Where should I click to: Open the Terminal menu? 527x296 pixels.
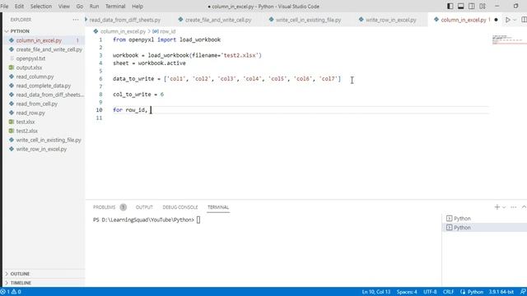point(115,6)
